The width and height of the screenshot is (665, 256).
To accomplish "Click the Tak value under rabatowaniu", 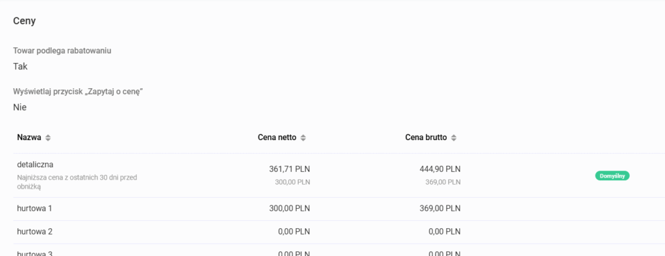I will tap(20, 67).
